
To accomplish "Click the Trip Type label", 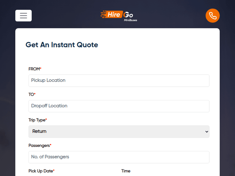I will pos(37,120).
